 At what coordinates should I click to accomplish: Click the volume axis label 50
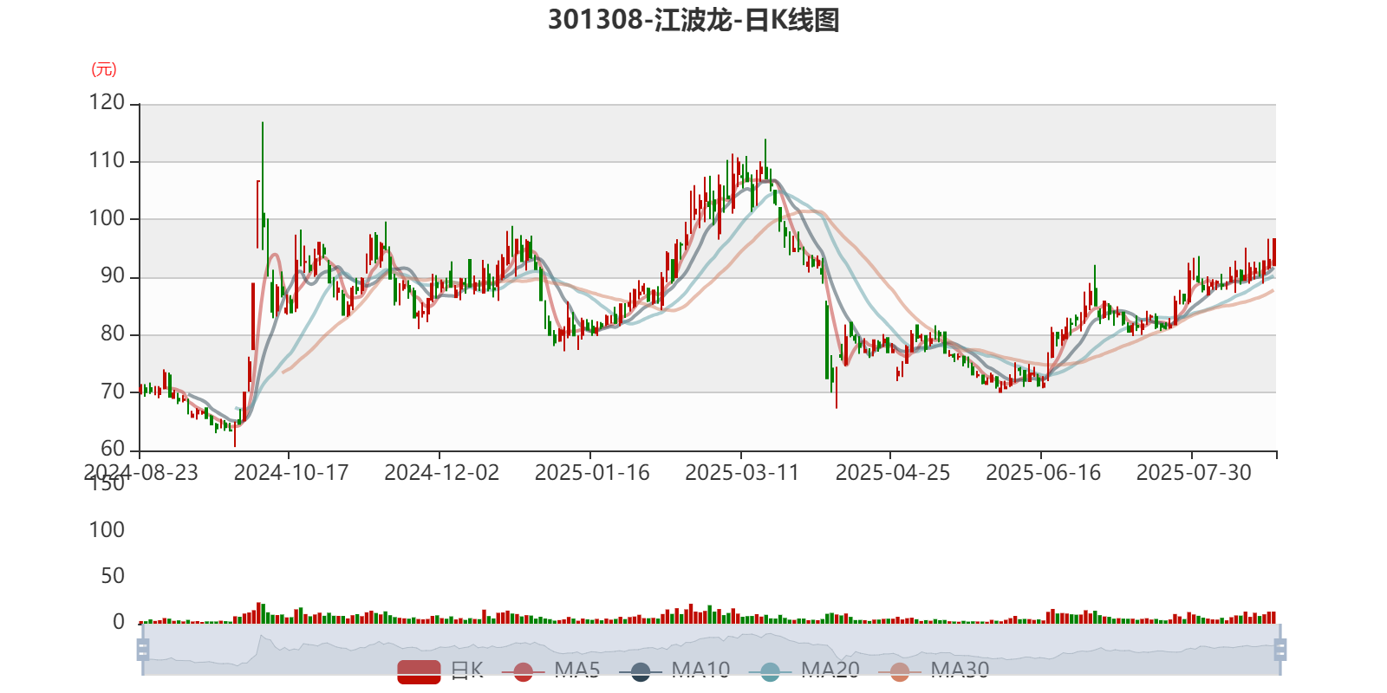[x=113, y=576]
